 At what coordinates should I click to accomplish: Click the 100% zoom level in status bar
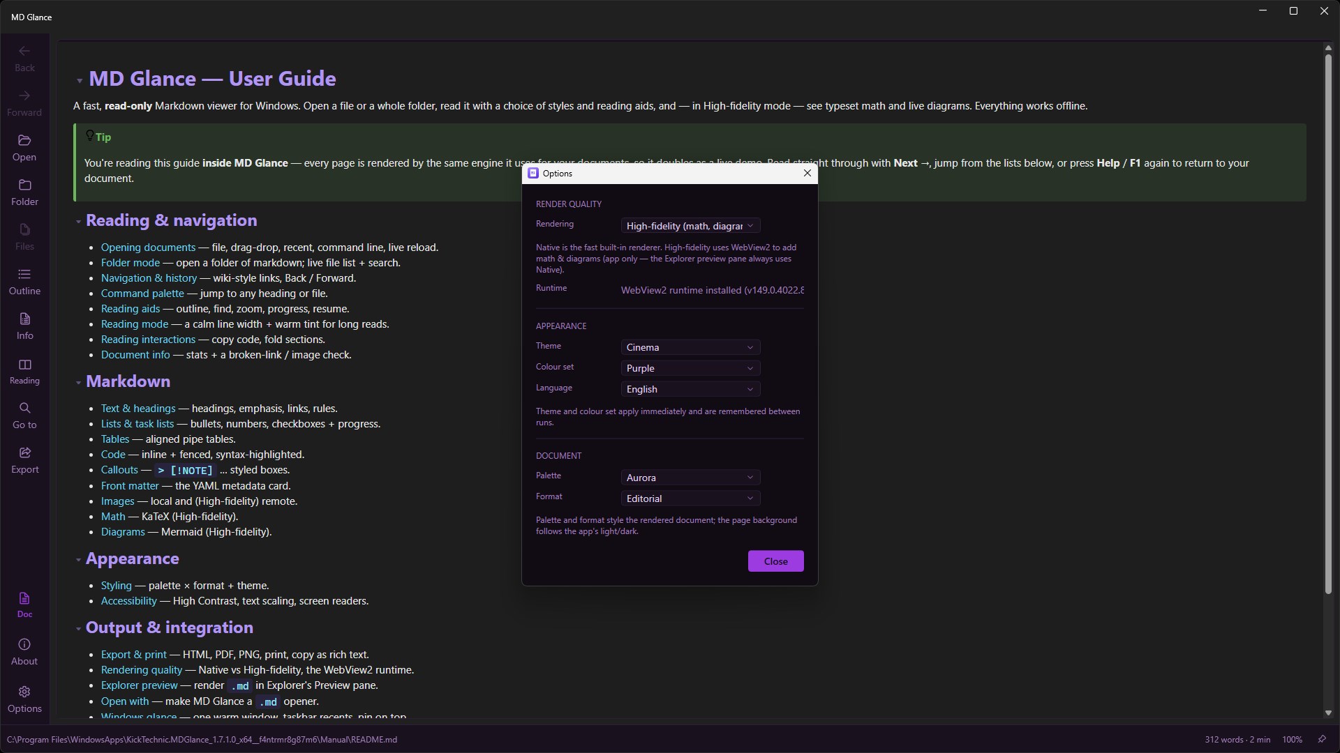pyautogui.click(x=1292, y=740)
